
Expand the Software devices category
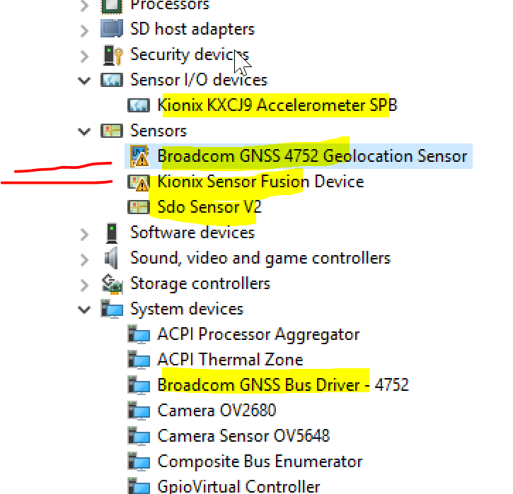point(85,233)
